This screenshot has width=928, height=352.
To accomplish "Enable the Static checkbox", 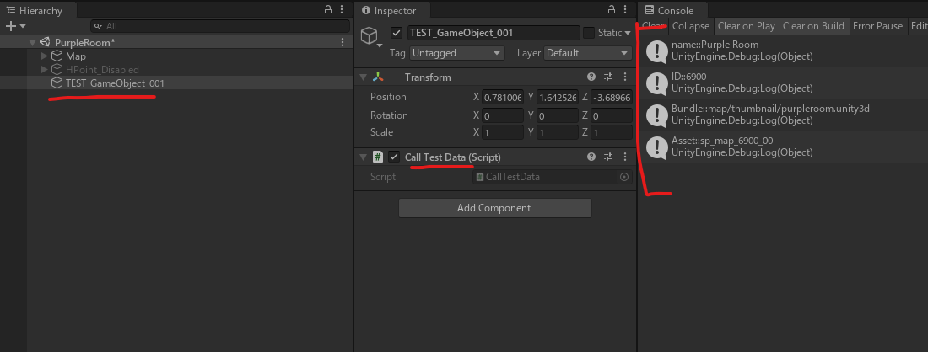I will click(589, 33).
